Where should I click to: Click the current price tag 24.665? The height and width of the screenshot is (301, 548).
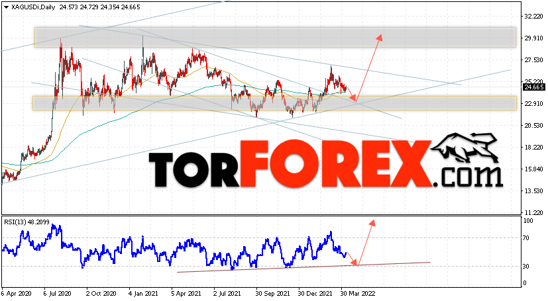coord(533,87)
